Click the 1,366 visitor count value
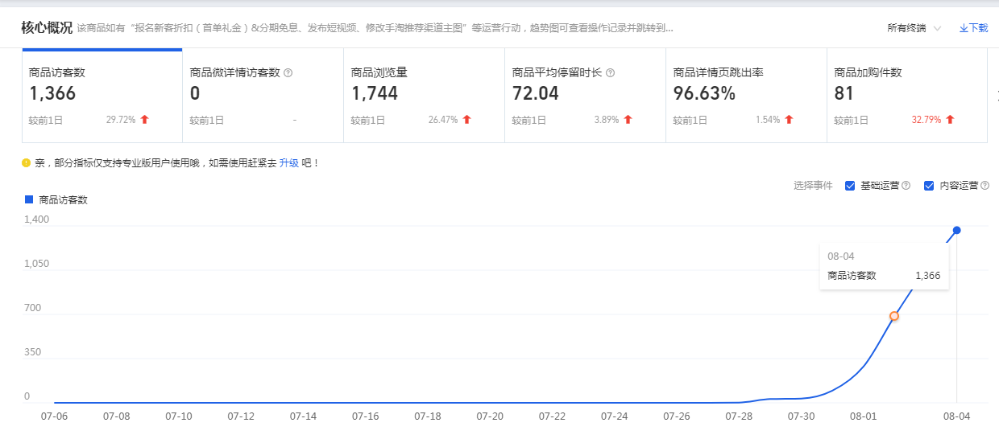 click(x=52, y=94)
